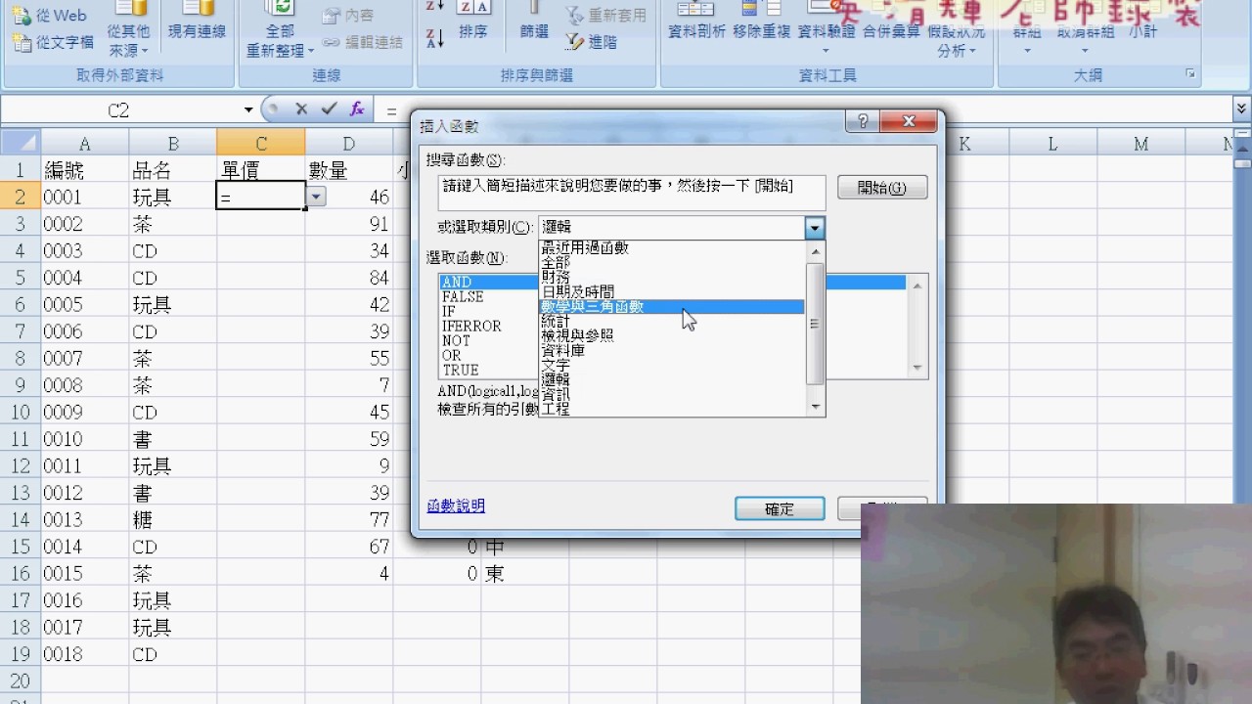
Task: Select the NOT function
Action: tap(456, 341)
